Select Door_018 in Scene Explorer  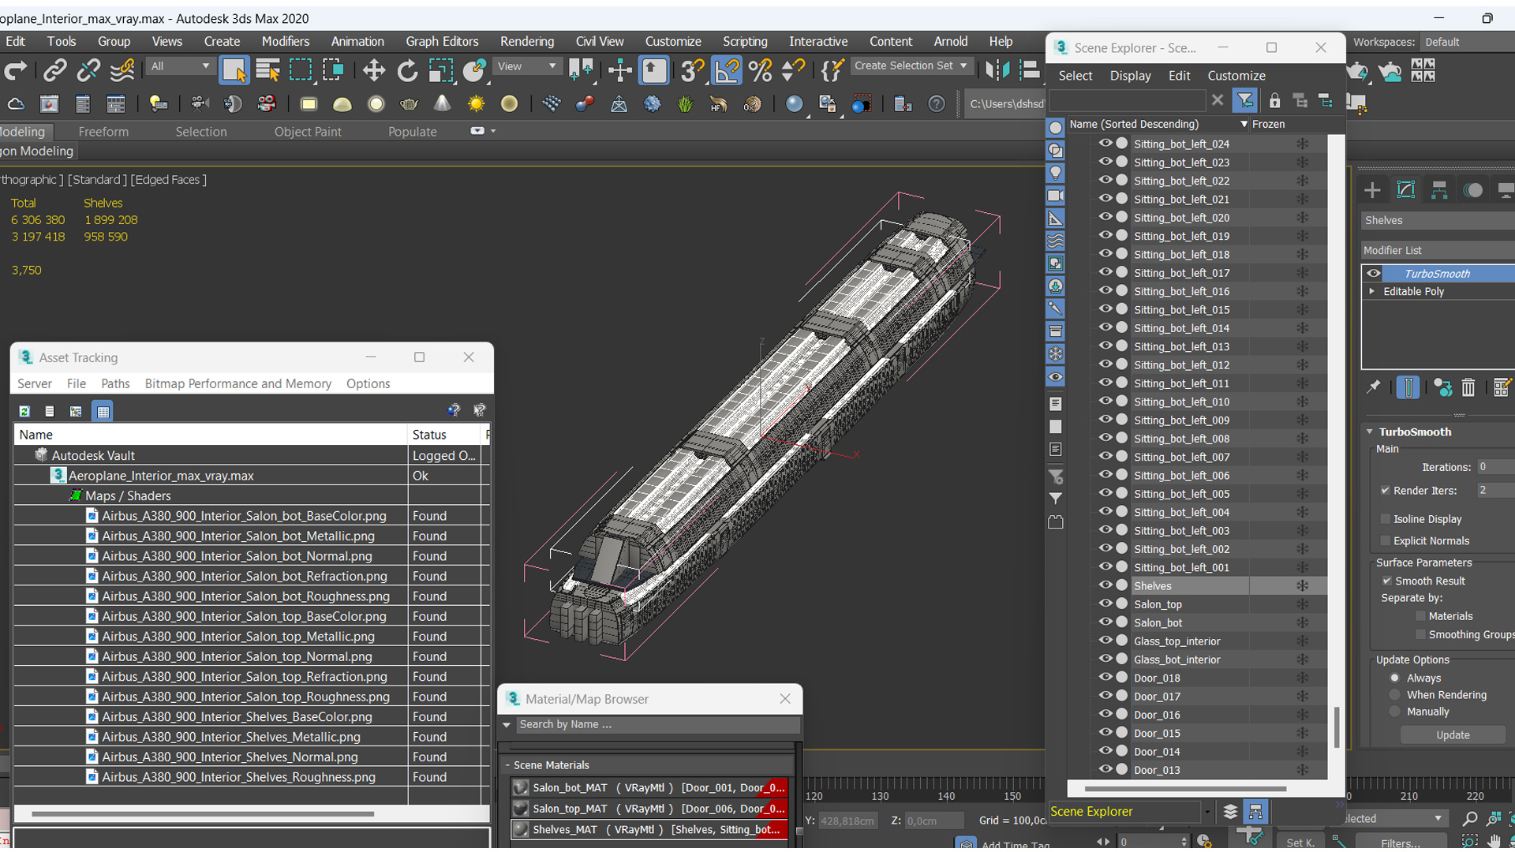[1157, 678]
